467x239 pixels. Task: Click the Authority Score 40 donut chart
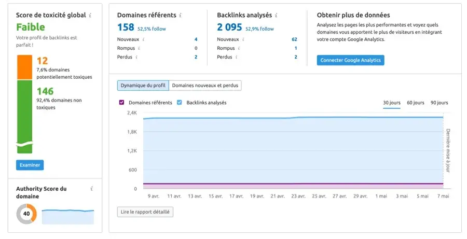click(x=26, y=214)
